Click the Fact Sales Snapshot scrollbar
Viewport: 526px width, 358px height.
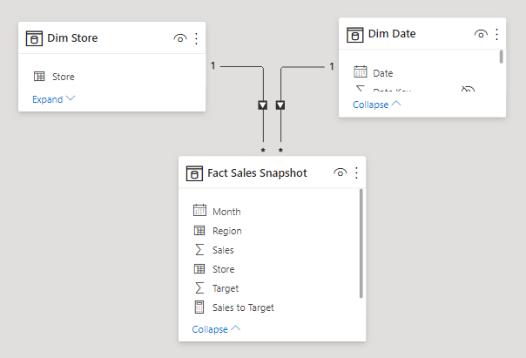pyautogui.click(x=361, y=244)
